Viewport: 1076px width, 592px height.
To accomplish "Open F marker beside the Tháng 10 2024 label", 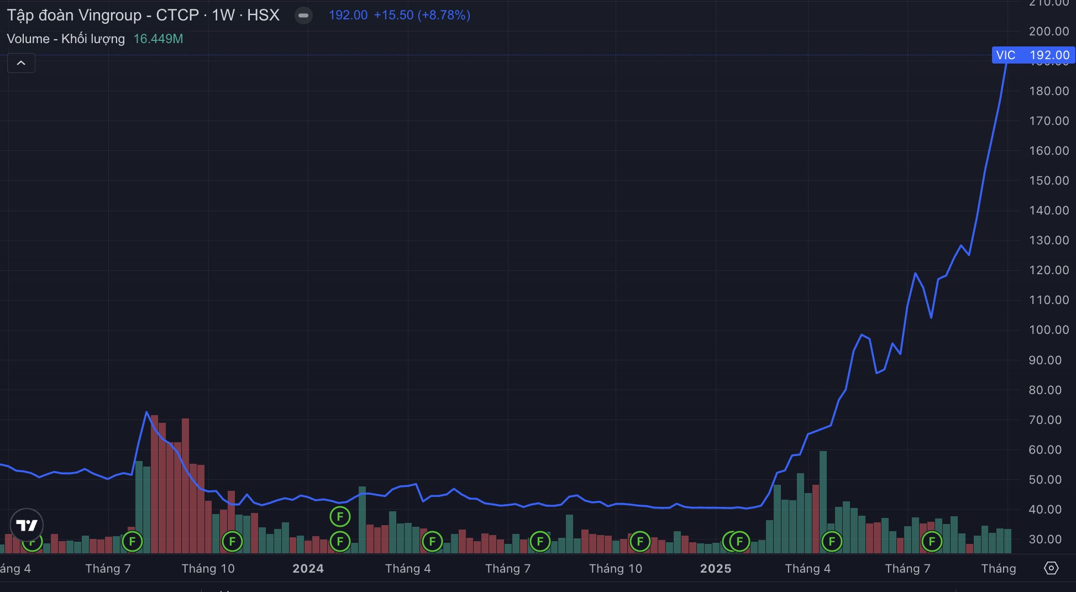I will (639, 541).
